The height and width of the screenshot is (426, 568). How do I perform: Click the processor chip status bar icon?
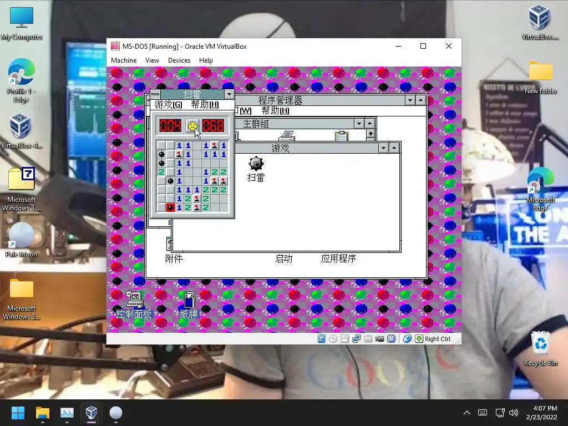[x=391, y=339]
